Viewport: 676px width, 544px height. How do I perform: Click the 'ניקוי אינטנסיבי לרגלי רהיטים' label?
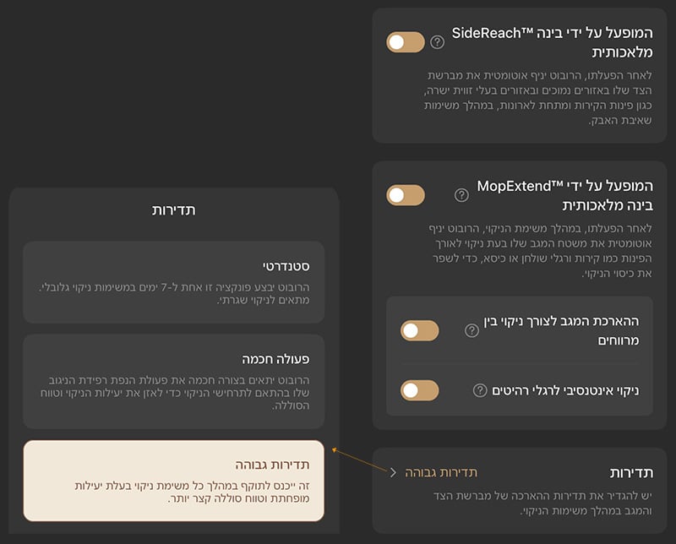pos(568,390)
